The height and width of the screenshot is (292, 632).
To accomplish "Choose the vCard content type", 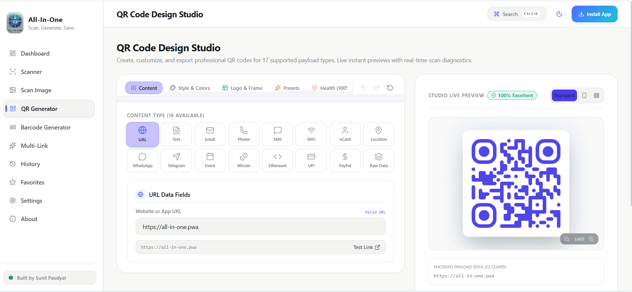I will pos(345,134).
